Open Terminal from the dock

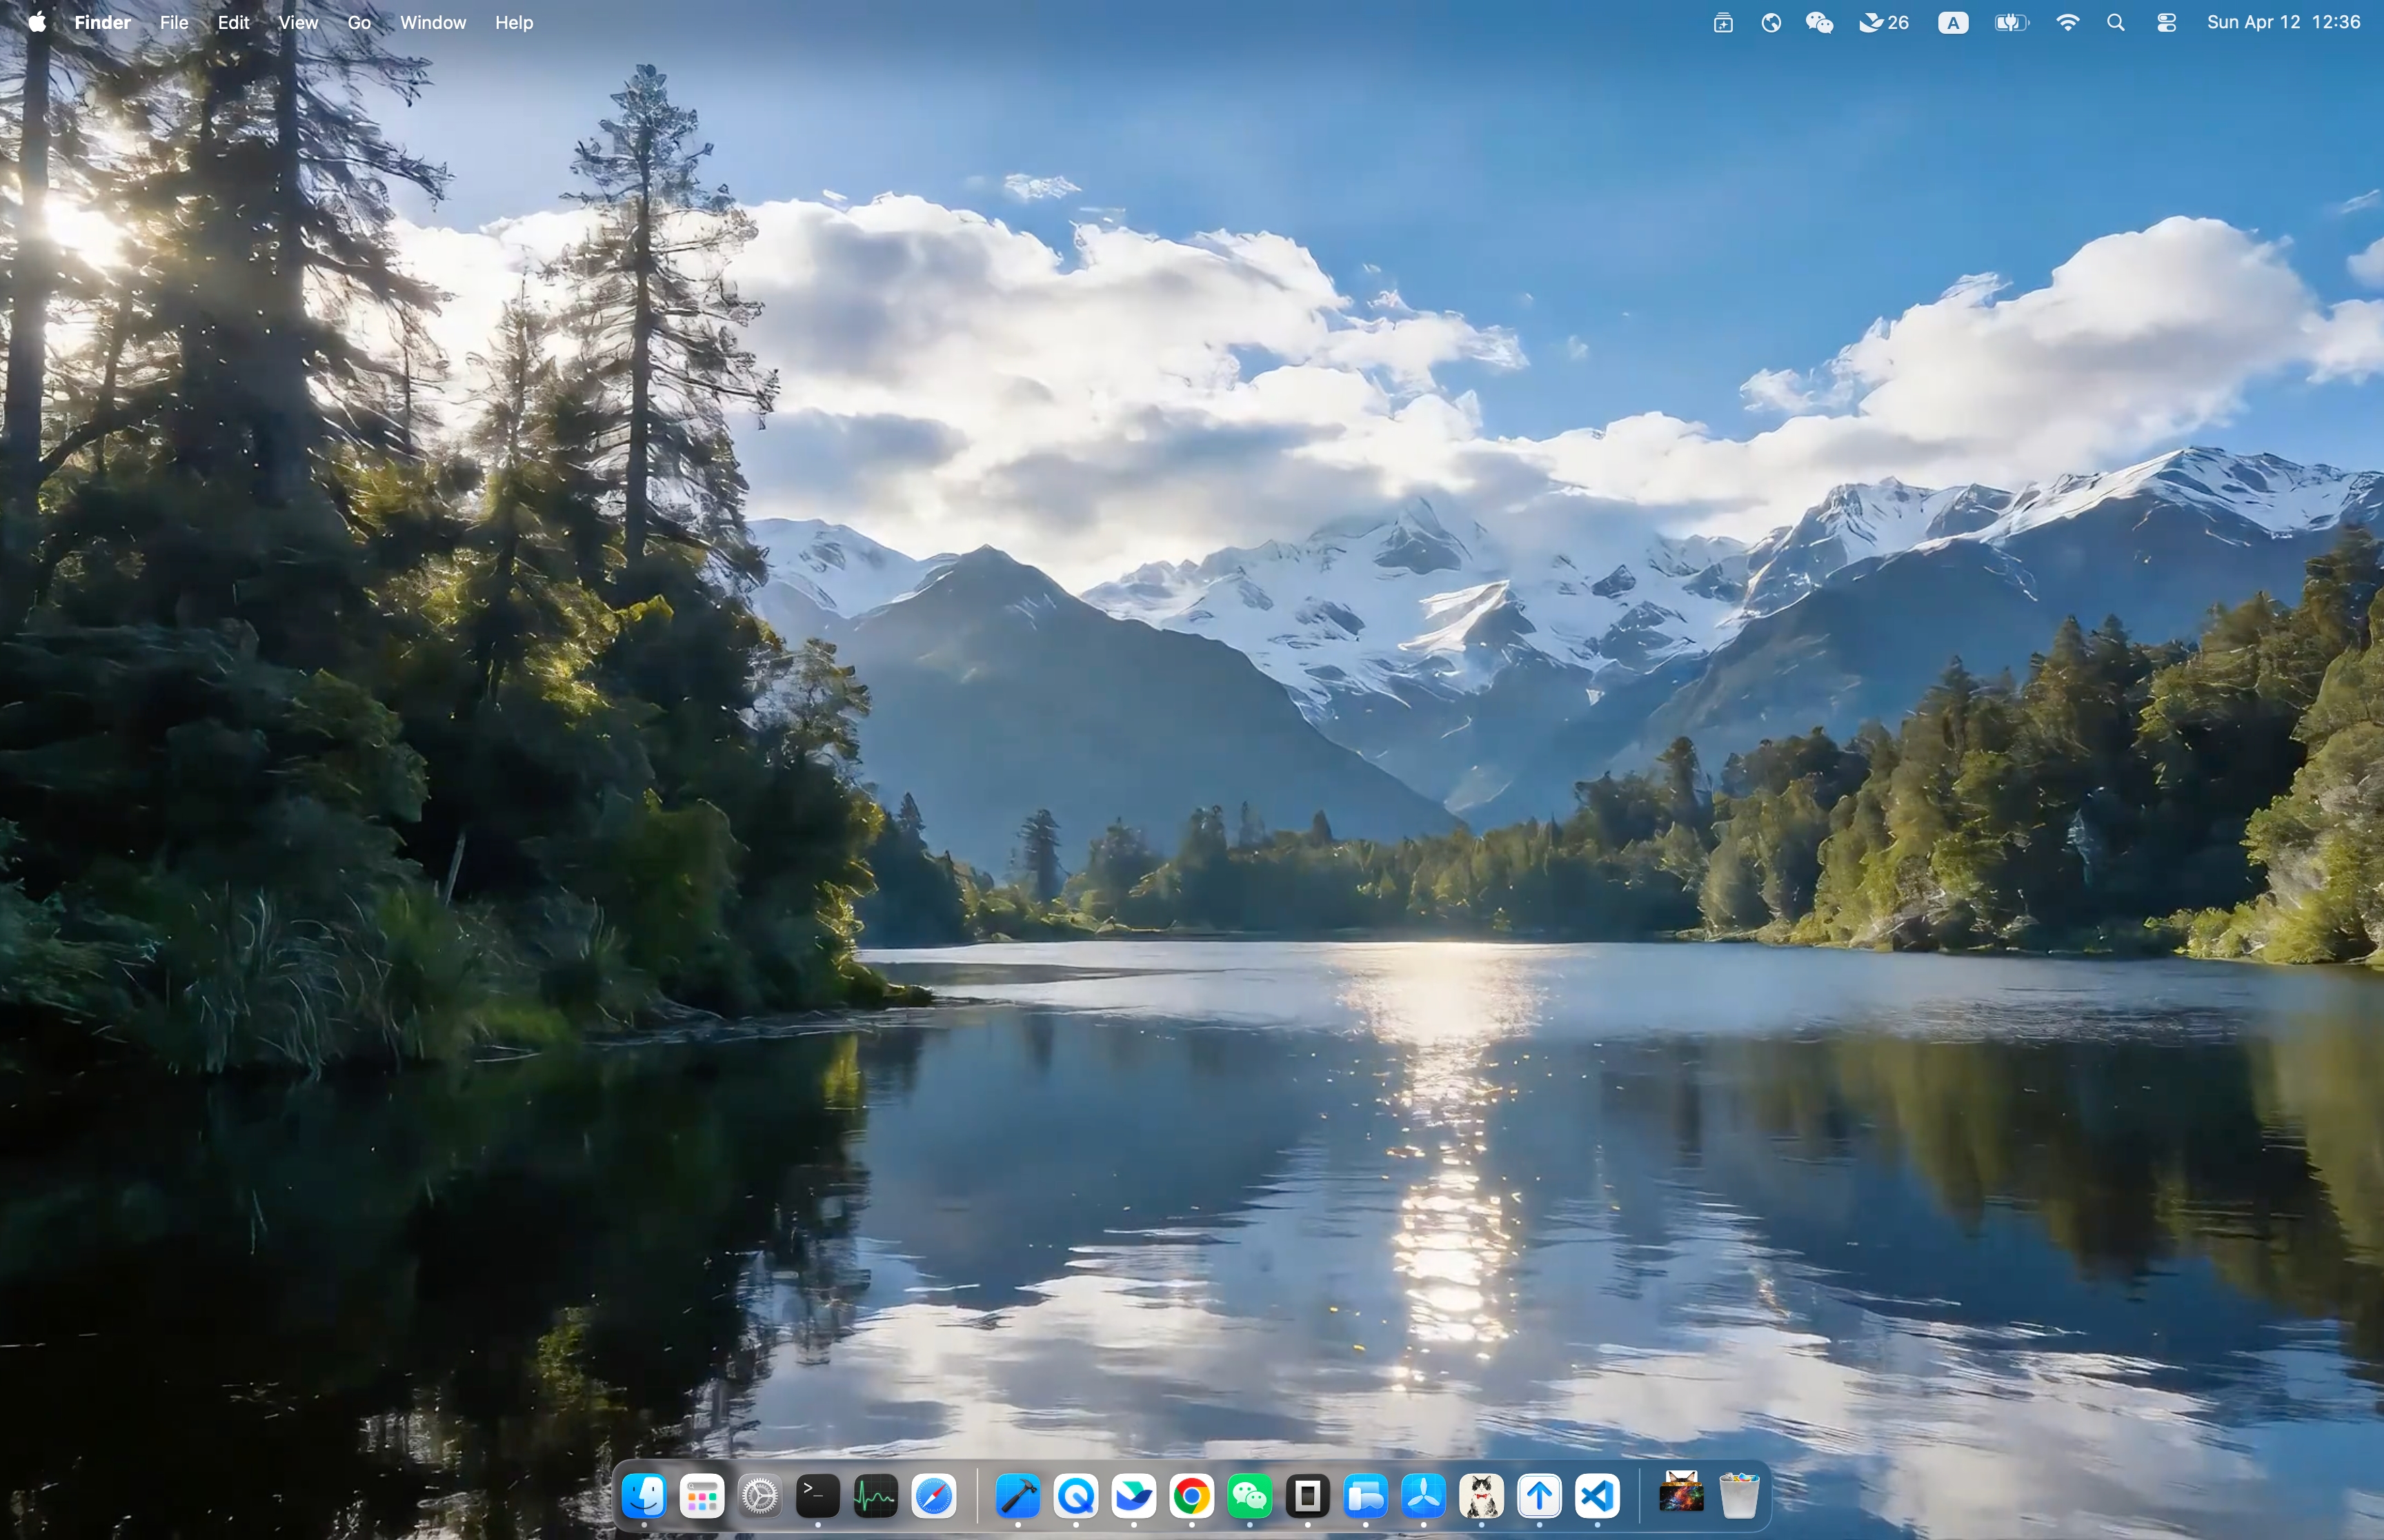point(817,1497)
